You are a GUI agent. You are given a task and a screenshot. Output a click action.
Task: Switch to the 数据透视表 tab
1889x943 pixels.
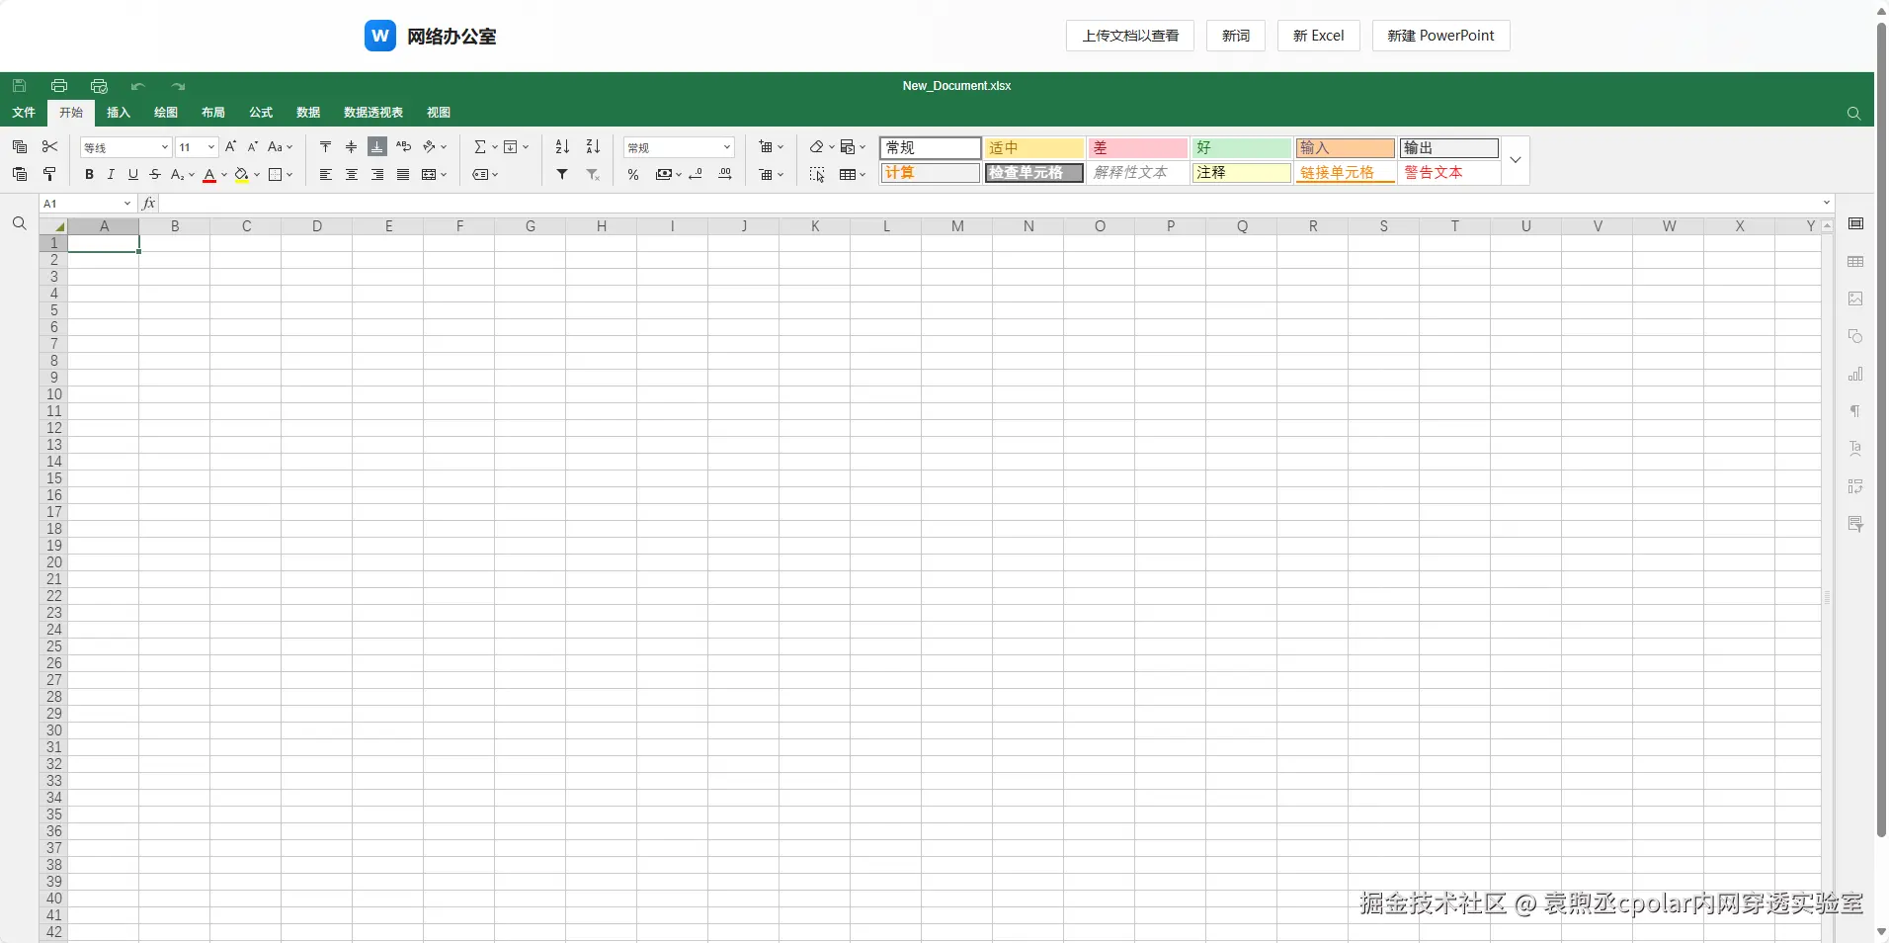(x=373, y=113)
